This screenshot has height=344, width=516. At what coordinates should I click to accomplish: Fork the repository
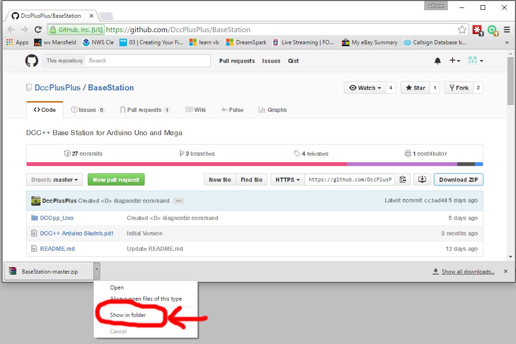click(459, 88)
